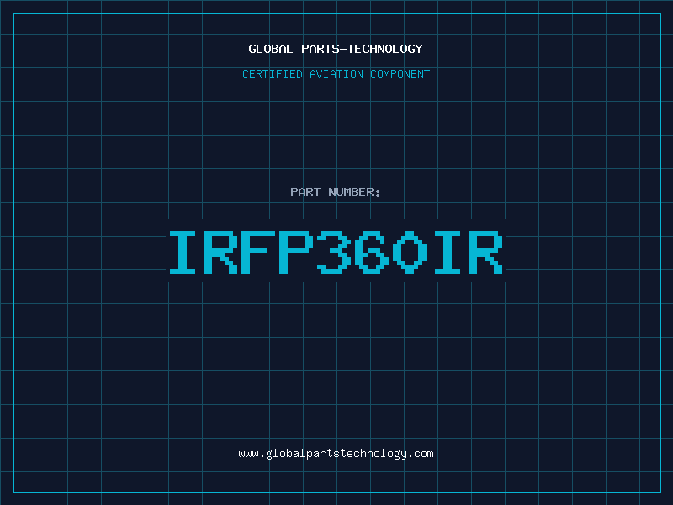Click the www prefix of the URL
The height and width of the screenshot is (505, 673).
(x=248, y=454)
